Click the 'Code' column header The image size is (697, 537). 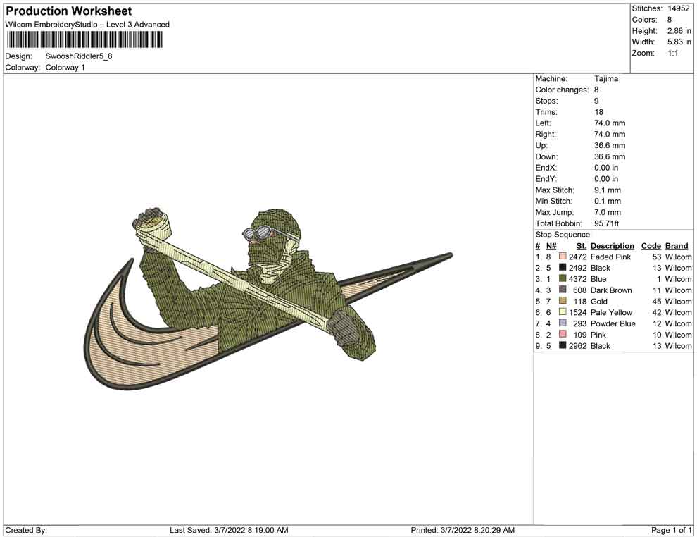pos(651,246)
